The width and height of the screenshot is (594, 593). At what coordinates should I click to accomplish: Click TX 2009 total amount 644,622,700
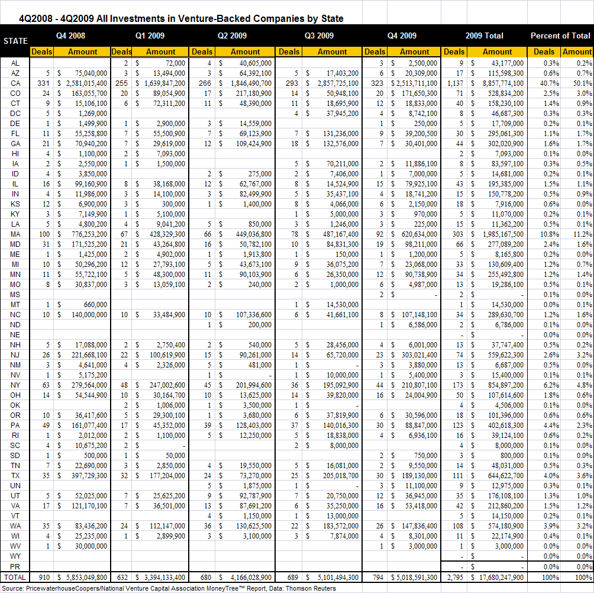tap(506, 476)
